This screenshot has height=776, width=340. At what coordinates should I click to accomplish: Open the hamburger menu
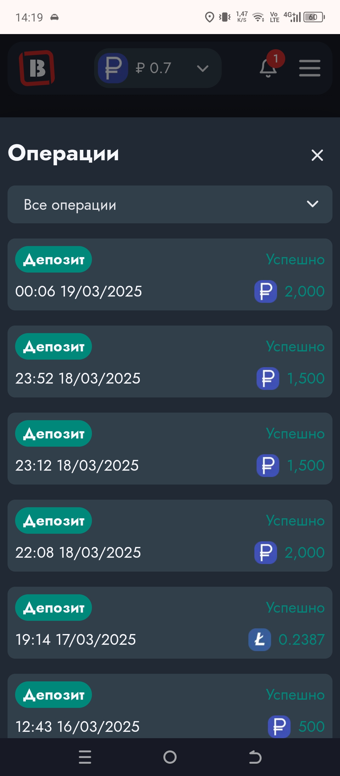pos(309,68)
